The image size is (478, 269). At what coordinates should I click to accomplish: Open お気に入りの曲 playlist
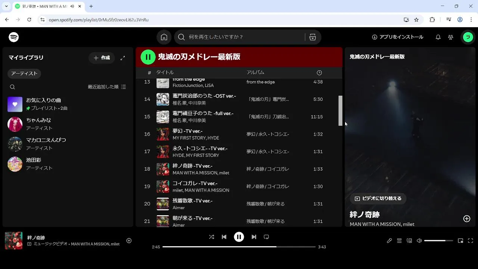tap(68, 104)
